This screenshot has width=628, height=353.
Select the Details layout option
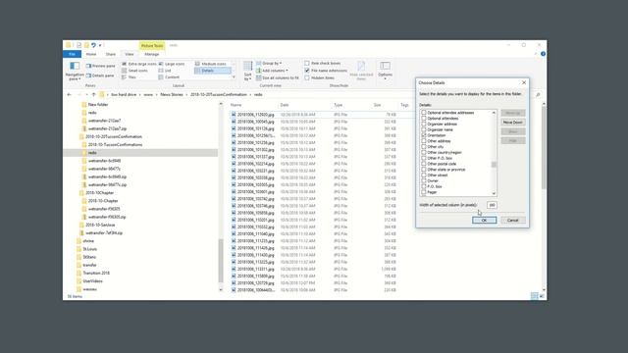pyautogui.click(x=213, y=71)
